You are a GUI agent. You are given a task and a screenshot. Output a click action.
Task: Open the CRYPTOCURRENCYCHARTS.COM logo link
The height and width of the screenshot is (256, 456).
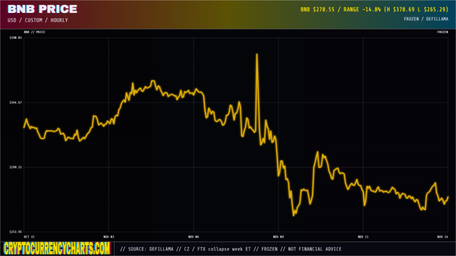click(57, 249)
